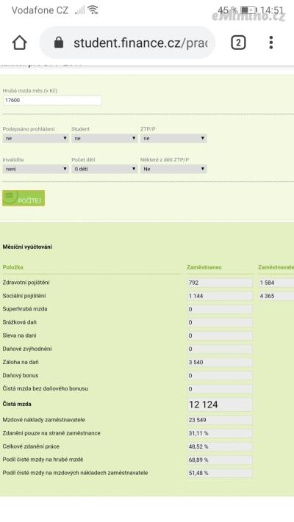
Task: Click the Mzdové náklady zaměstnavatele value 23 549
Action: (x=220, y=420)
